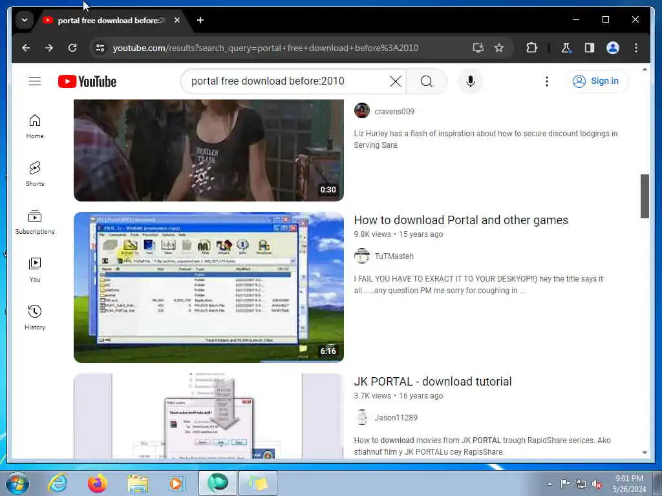Launch Internet Explorer from the taskbar
Image resolution: width=662 pixels, height=496 pixels.
point(58,483)
